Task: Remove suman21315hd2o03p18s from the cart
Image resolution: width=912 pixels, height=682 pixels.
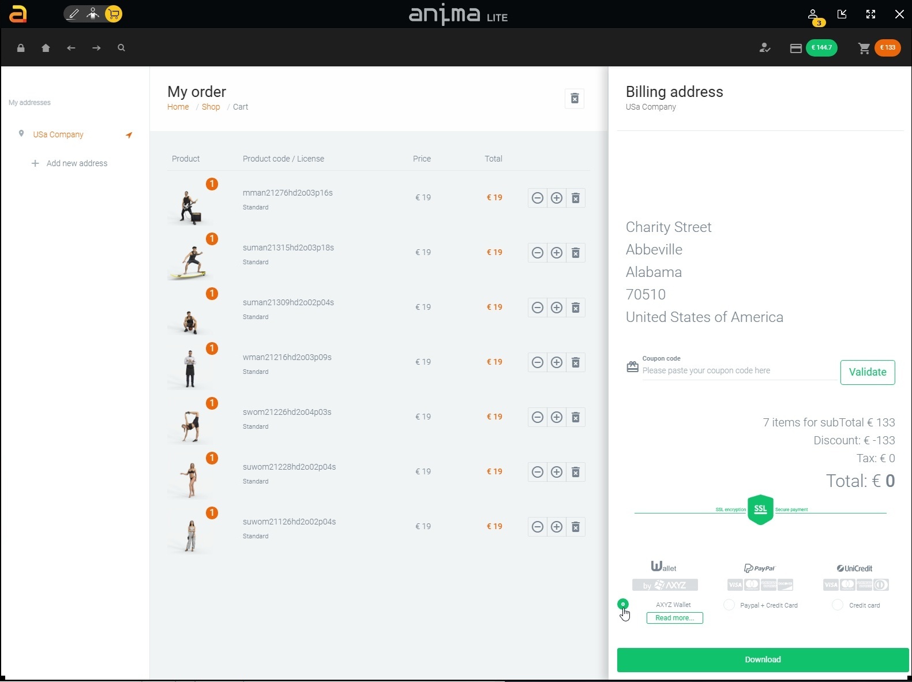Action: [x=576, y=253]
